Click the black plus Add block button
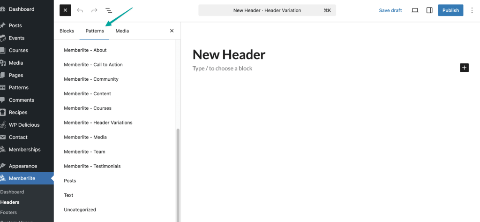Screen dimensions: 480x222 (465, 68)
